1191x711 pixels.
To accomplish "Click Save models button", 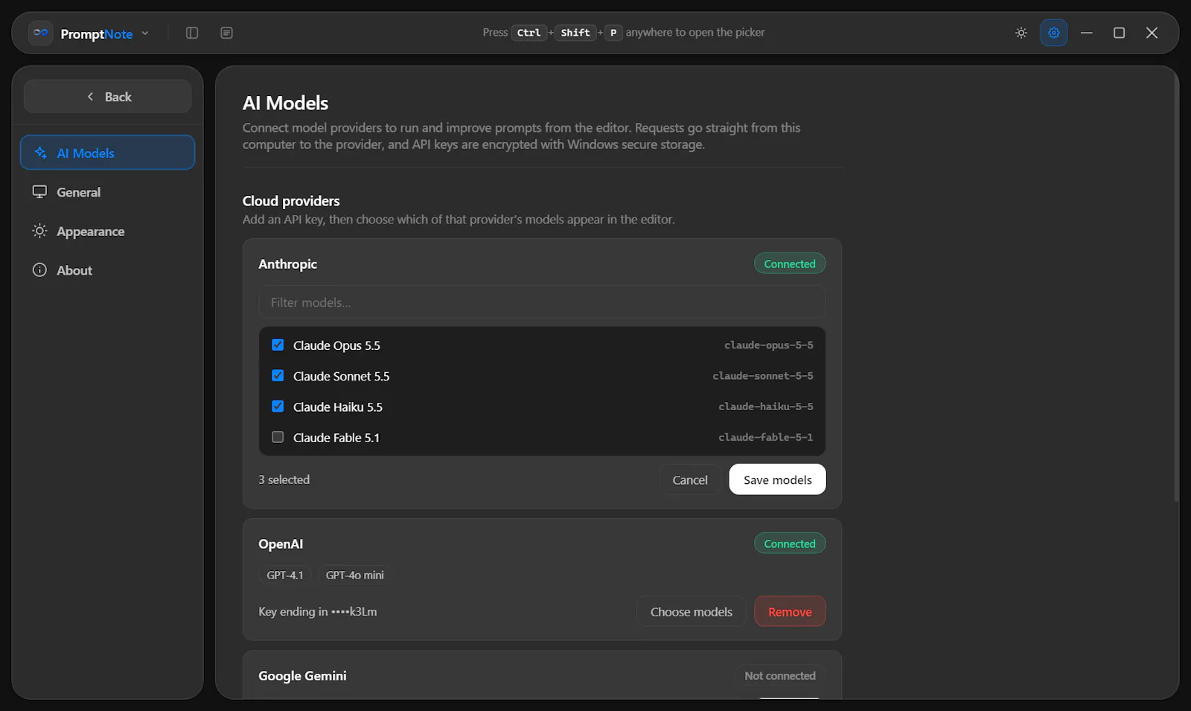I will coord(777,479).
